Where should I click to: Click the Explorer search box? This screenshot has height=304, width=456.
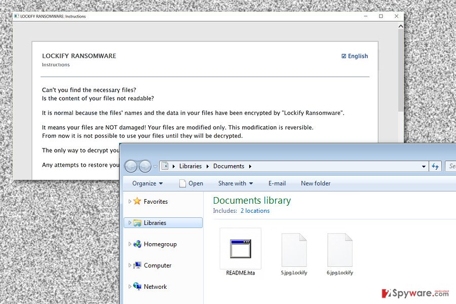450,166
